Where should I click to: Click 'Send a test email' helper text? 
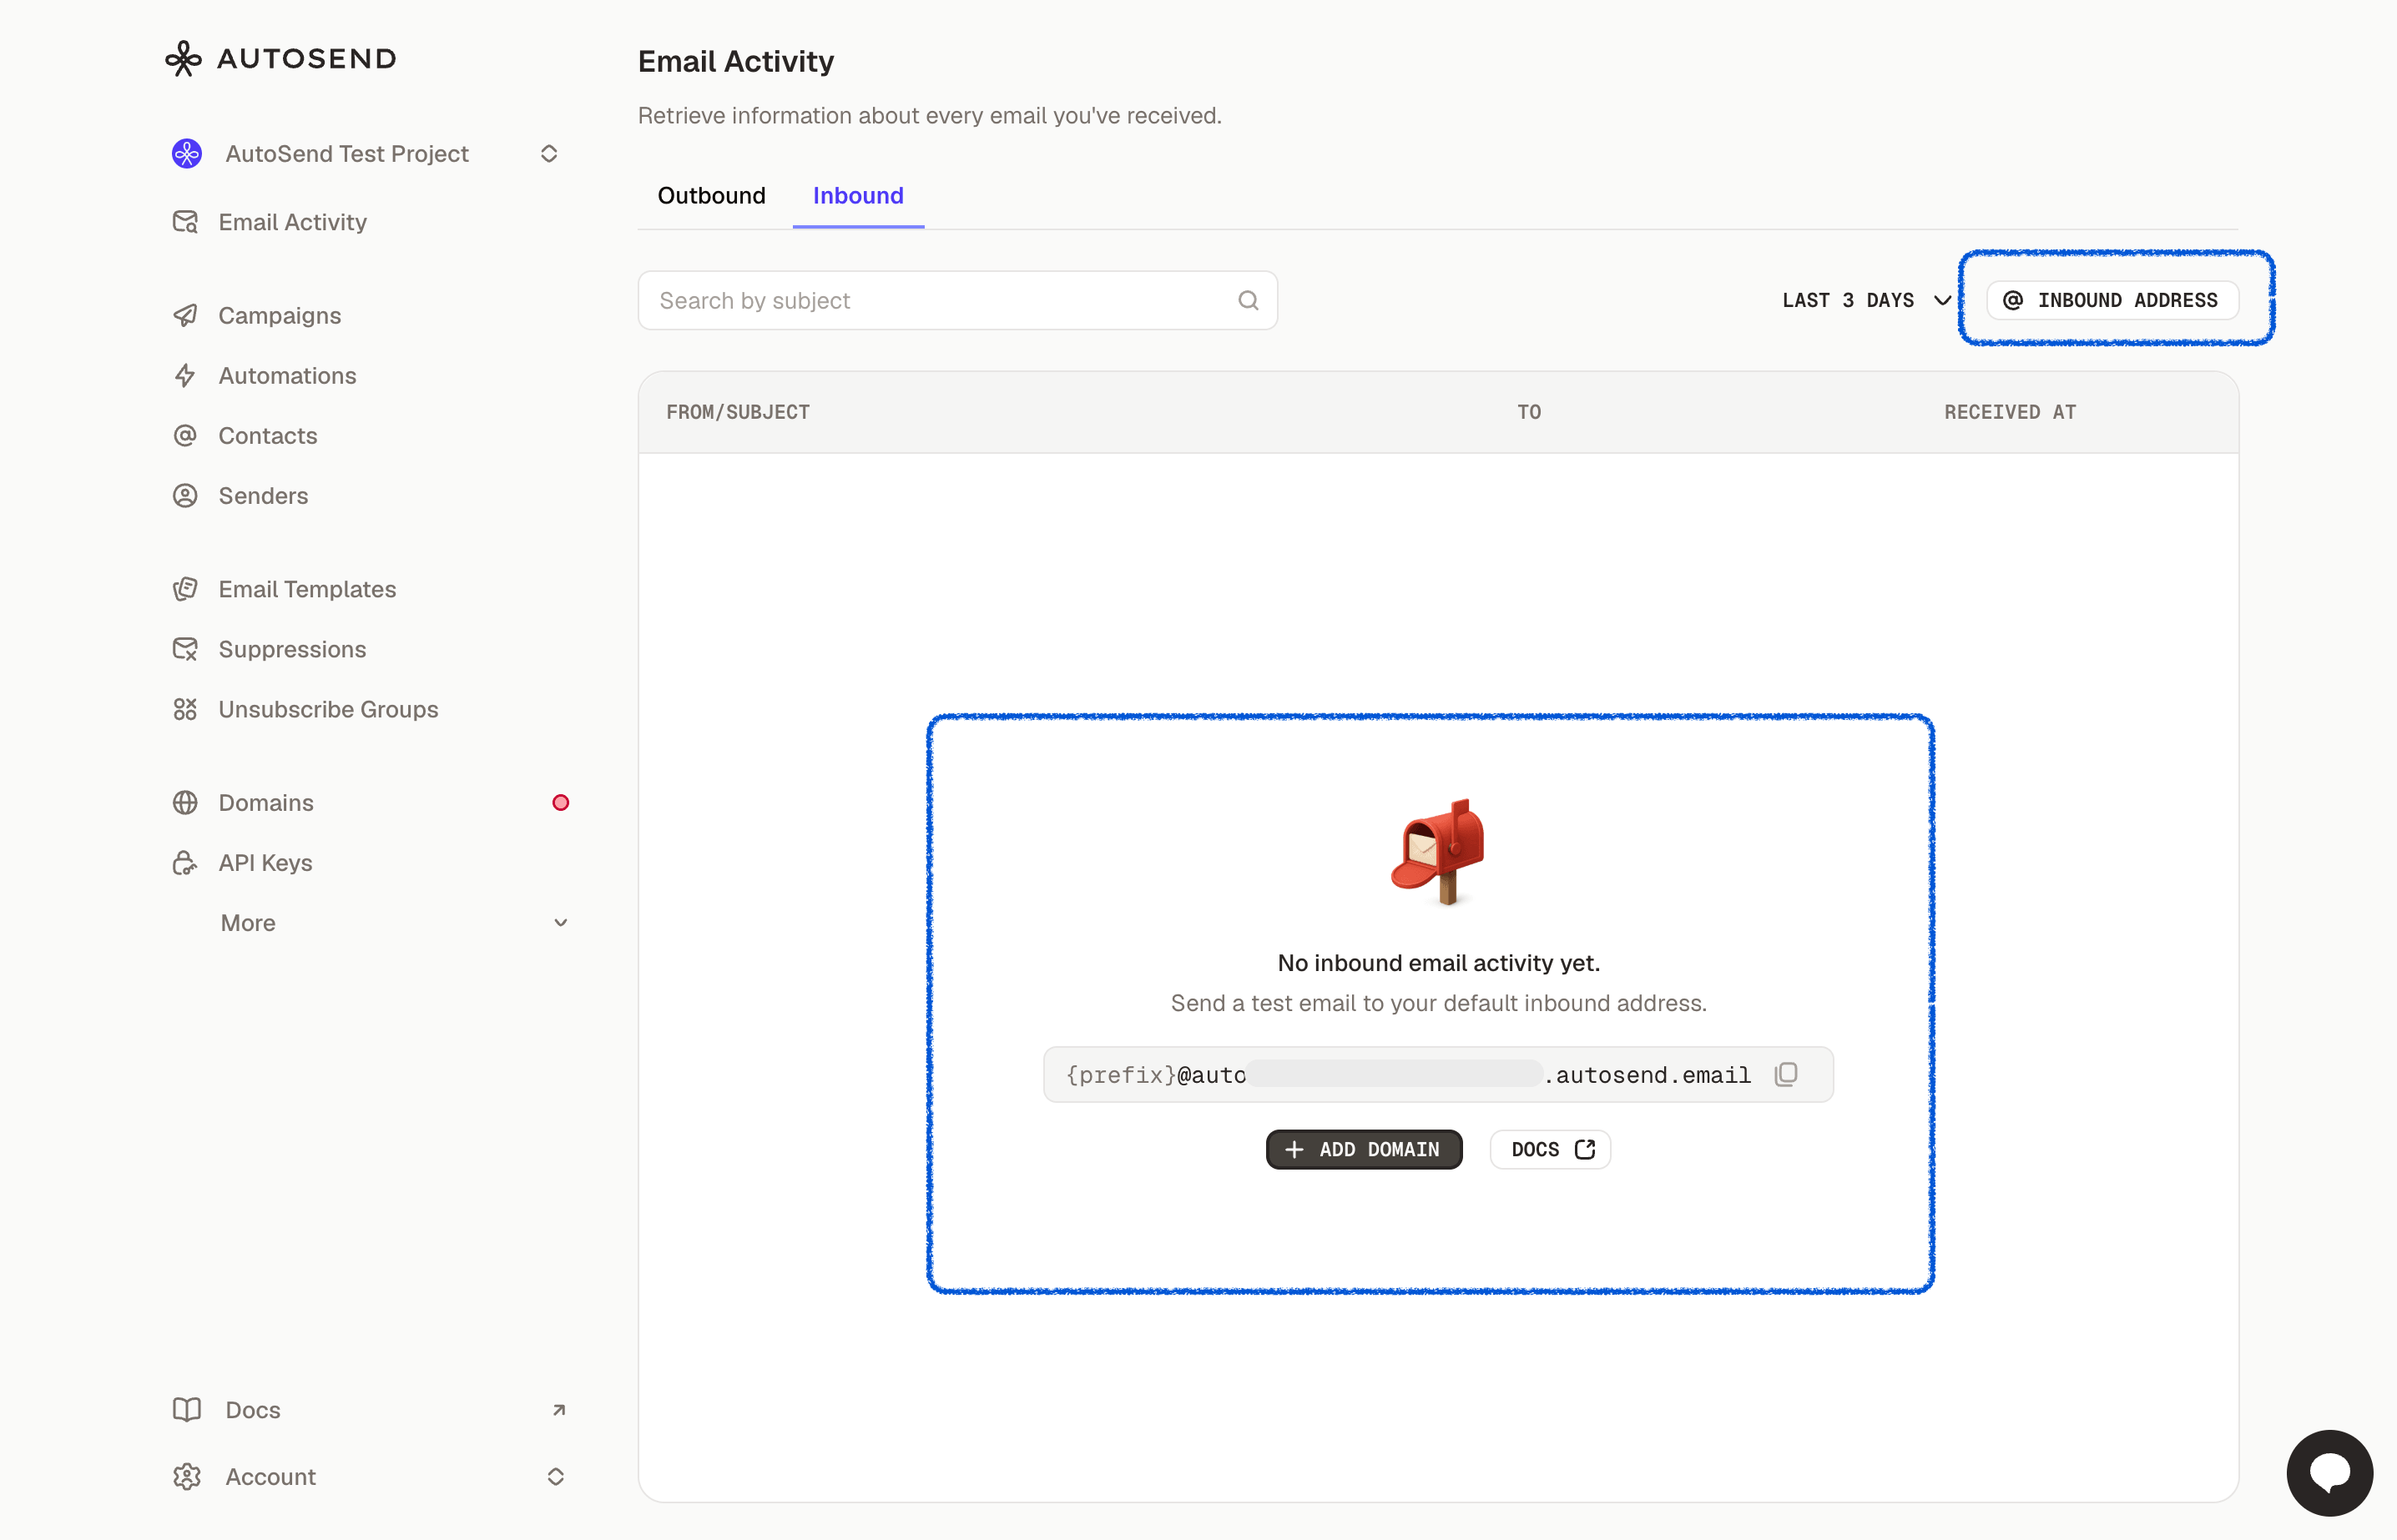(1439, 1002)
